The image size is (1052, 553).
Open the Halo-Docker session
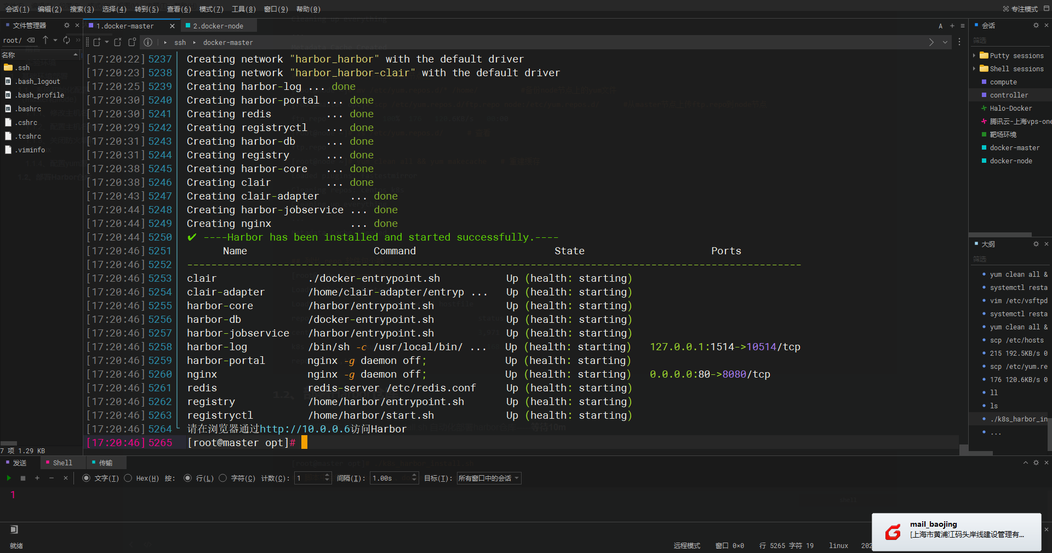1010,108
